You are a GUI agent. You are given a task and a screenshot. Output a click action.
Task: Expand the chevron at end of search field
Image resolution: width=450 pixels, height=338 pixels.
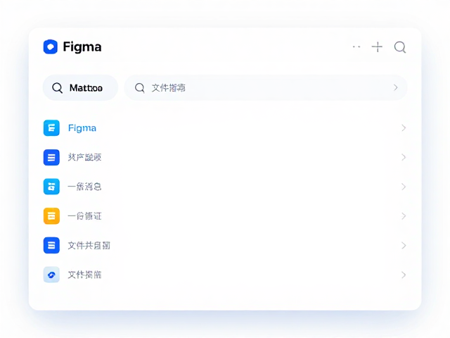click(x=395, y=87)
